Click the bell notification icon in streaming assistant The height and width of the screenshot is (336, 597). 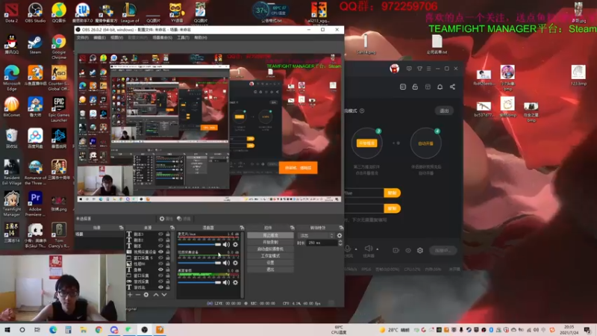tap(440, 87)
